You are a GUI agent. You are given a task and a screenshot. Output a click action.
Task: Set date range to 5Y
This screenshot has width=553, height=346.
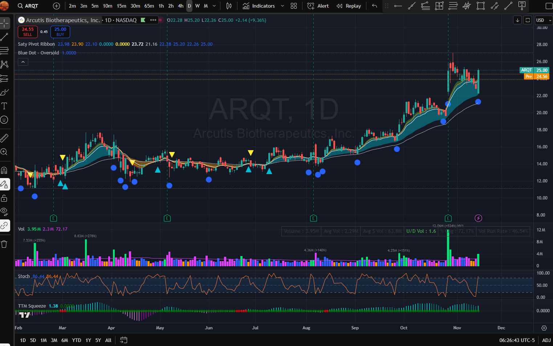pyautogui.click(x=98, y=340)
